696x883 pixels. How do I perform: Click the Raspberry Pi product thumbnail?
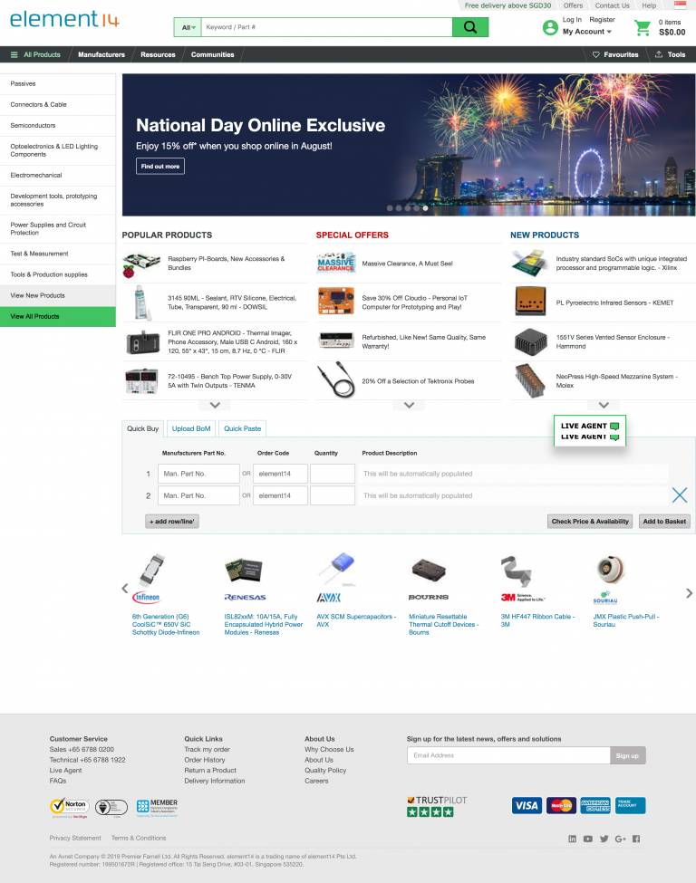(x=140, y=264)
